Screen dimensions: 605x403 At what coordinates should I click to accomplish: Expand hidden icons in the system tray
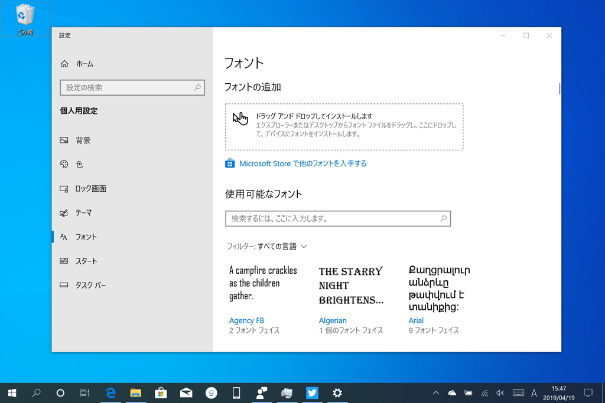(435, 392)
